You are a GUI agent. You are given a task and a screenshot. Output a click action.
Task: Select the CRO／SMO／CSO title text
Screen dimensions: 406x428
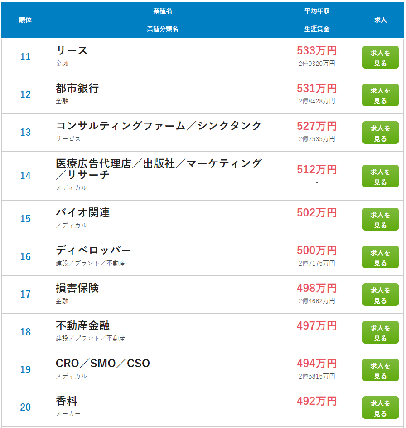tap(102, 363)
